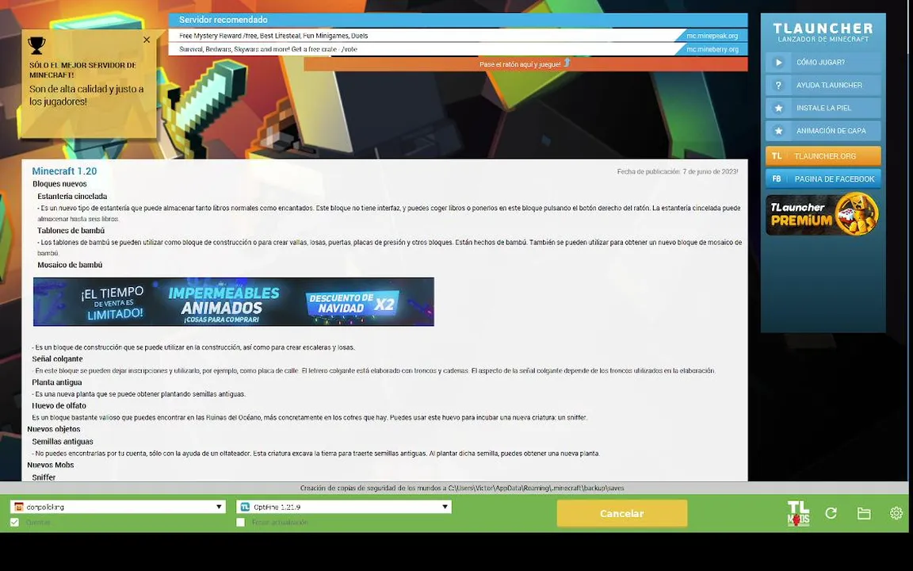Select the mc.mineberry.org server row
Screen dimensions: 913x571
(457, 49)
